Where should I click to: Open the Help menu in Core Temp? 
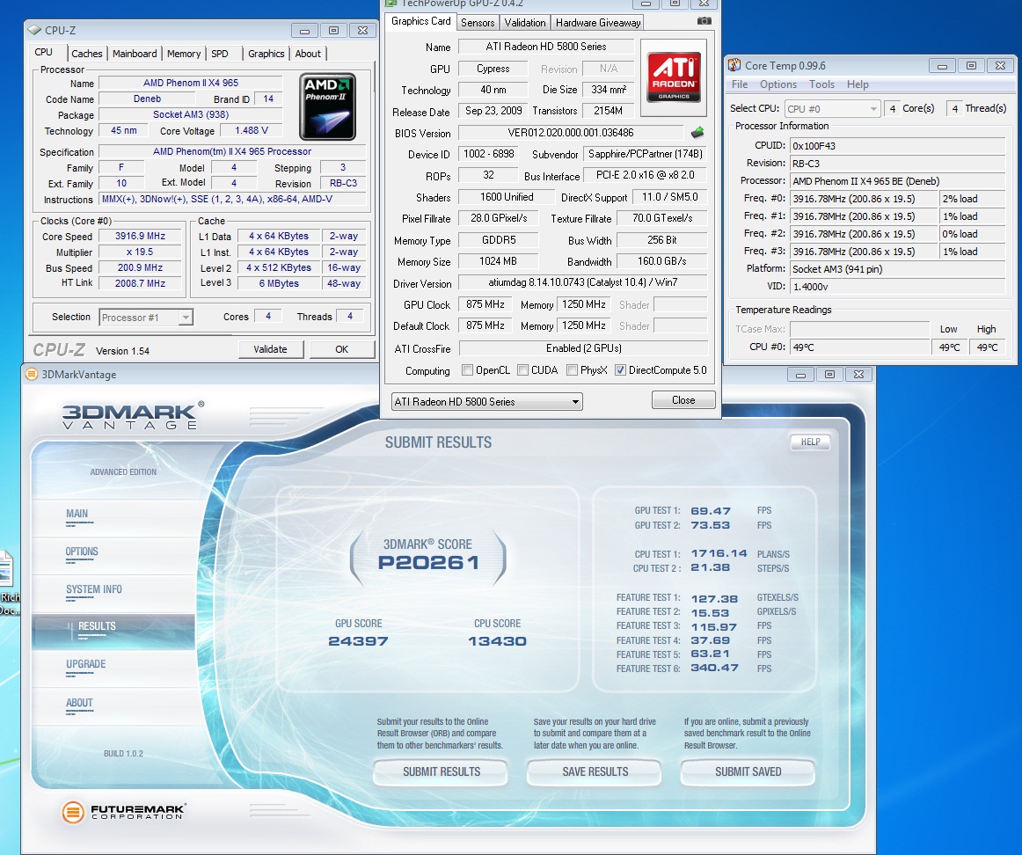858,84
